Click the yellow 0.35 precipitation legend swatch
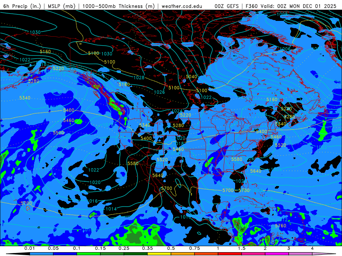The image size is (342, 256). (159, 254)
